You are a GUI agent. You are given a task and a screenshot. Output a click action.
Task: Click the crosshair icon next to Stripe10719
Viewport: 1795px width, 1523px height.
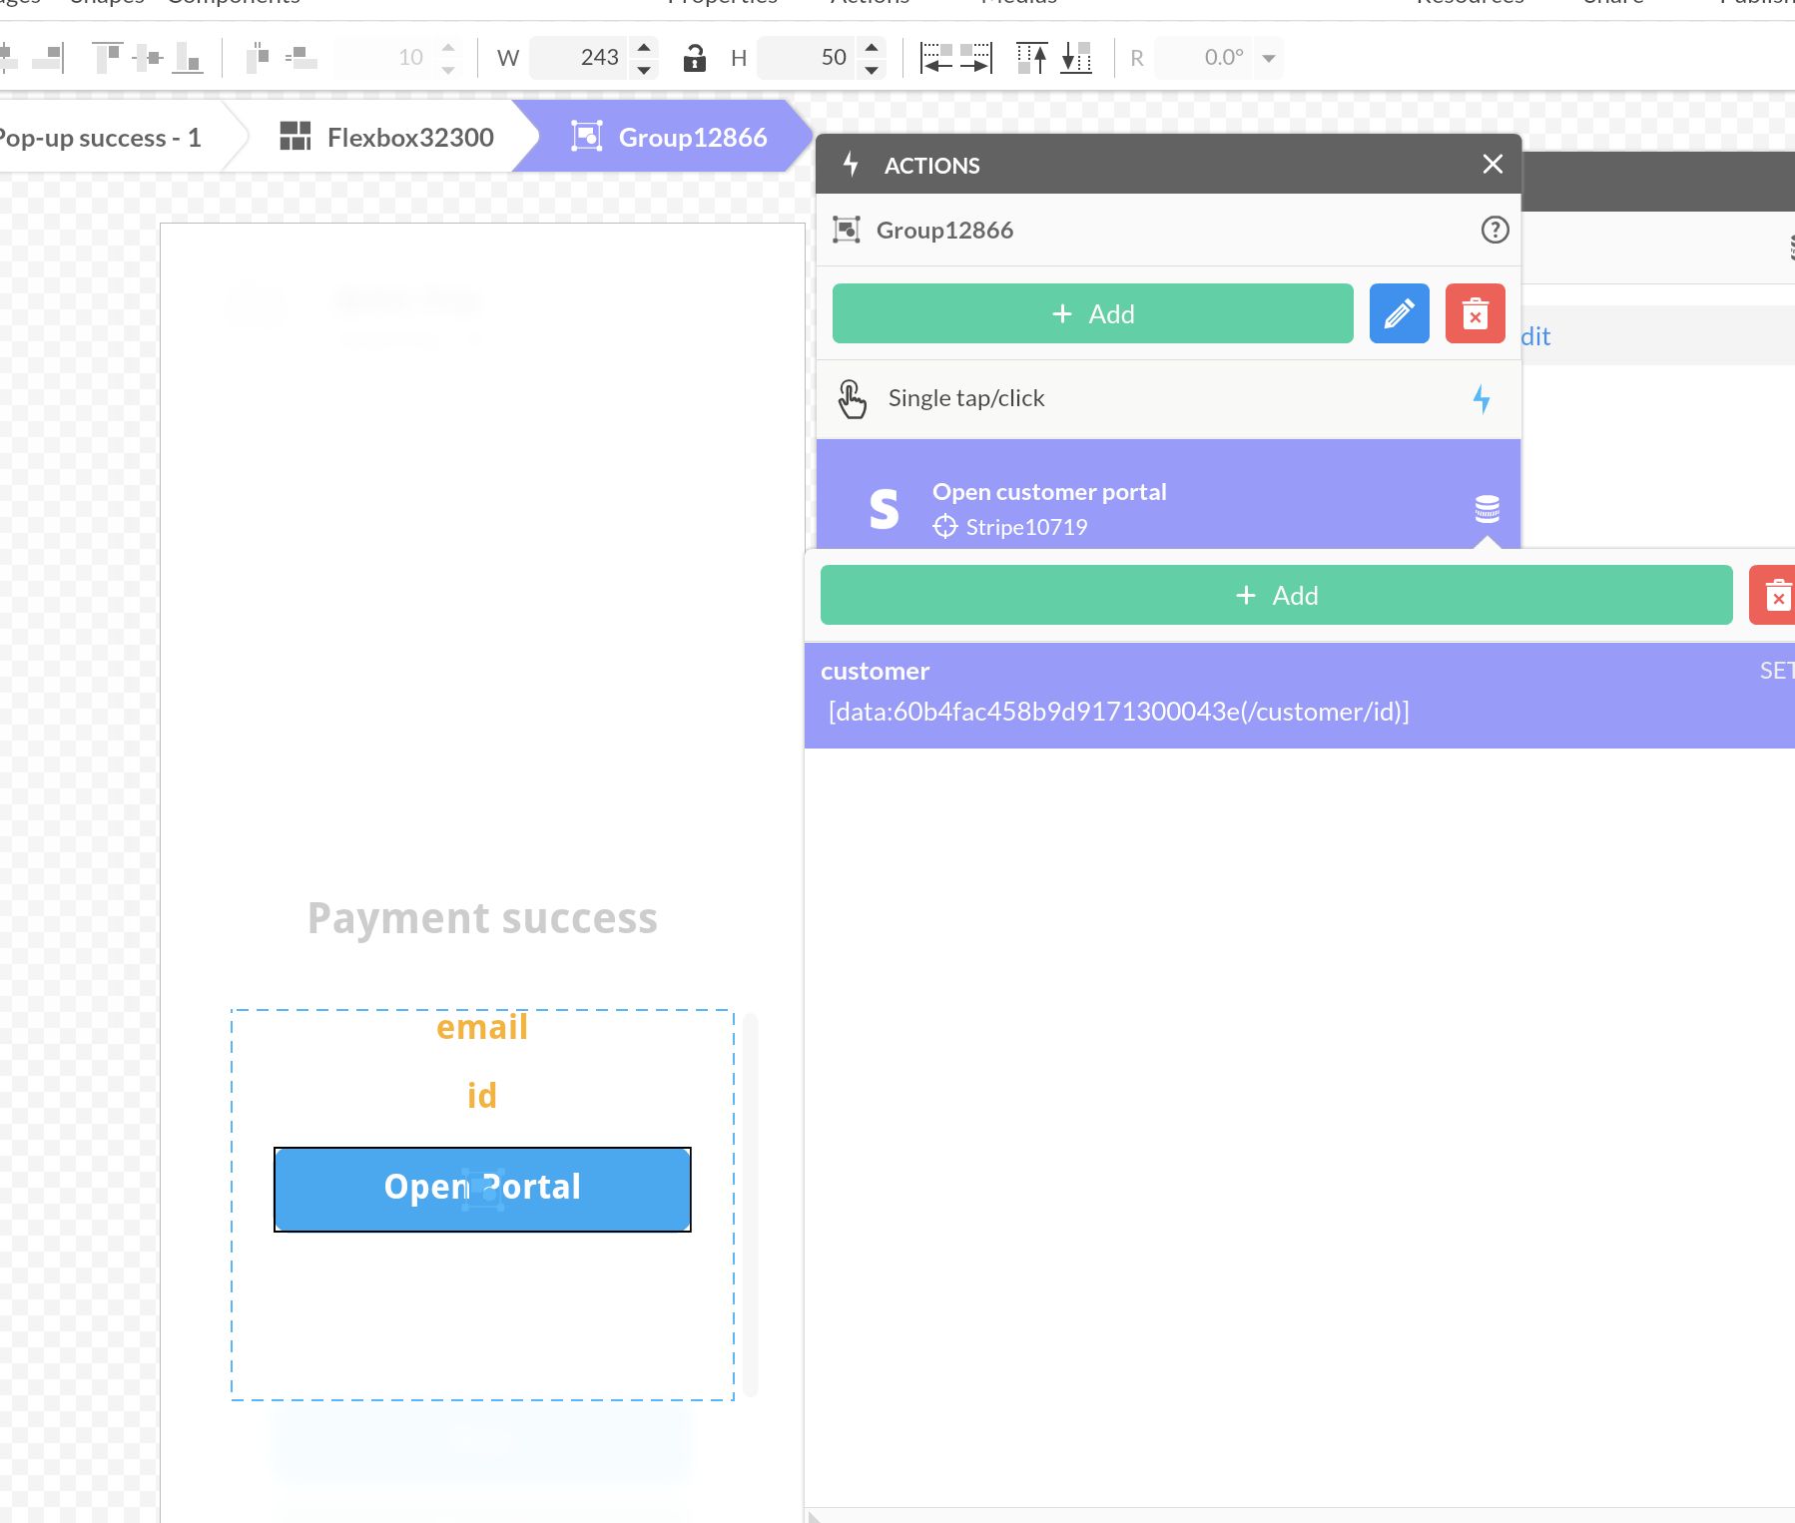pyautogui.click(x=944, y=526)
